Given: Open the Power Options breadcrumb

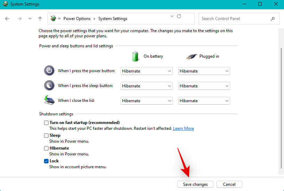Looking at the screenshot, I should click(77, 19).
